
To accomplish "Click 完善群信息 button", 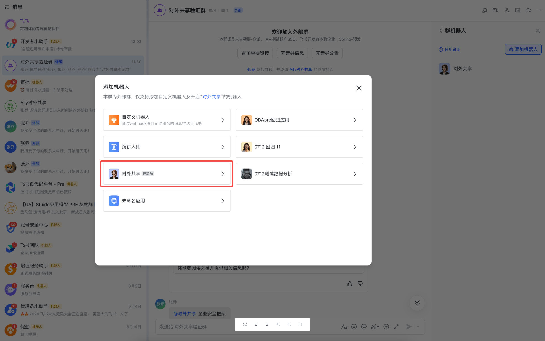I will (292, 53).
